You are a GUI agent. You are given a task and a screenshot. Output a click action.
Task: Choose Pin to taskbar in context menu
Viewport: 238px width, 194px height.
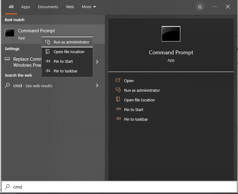tap(67, 71)
